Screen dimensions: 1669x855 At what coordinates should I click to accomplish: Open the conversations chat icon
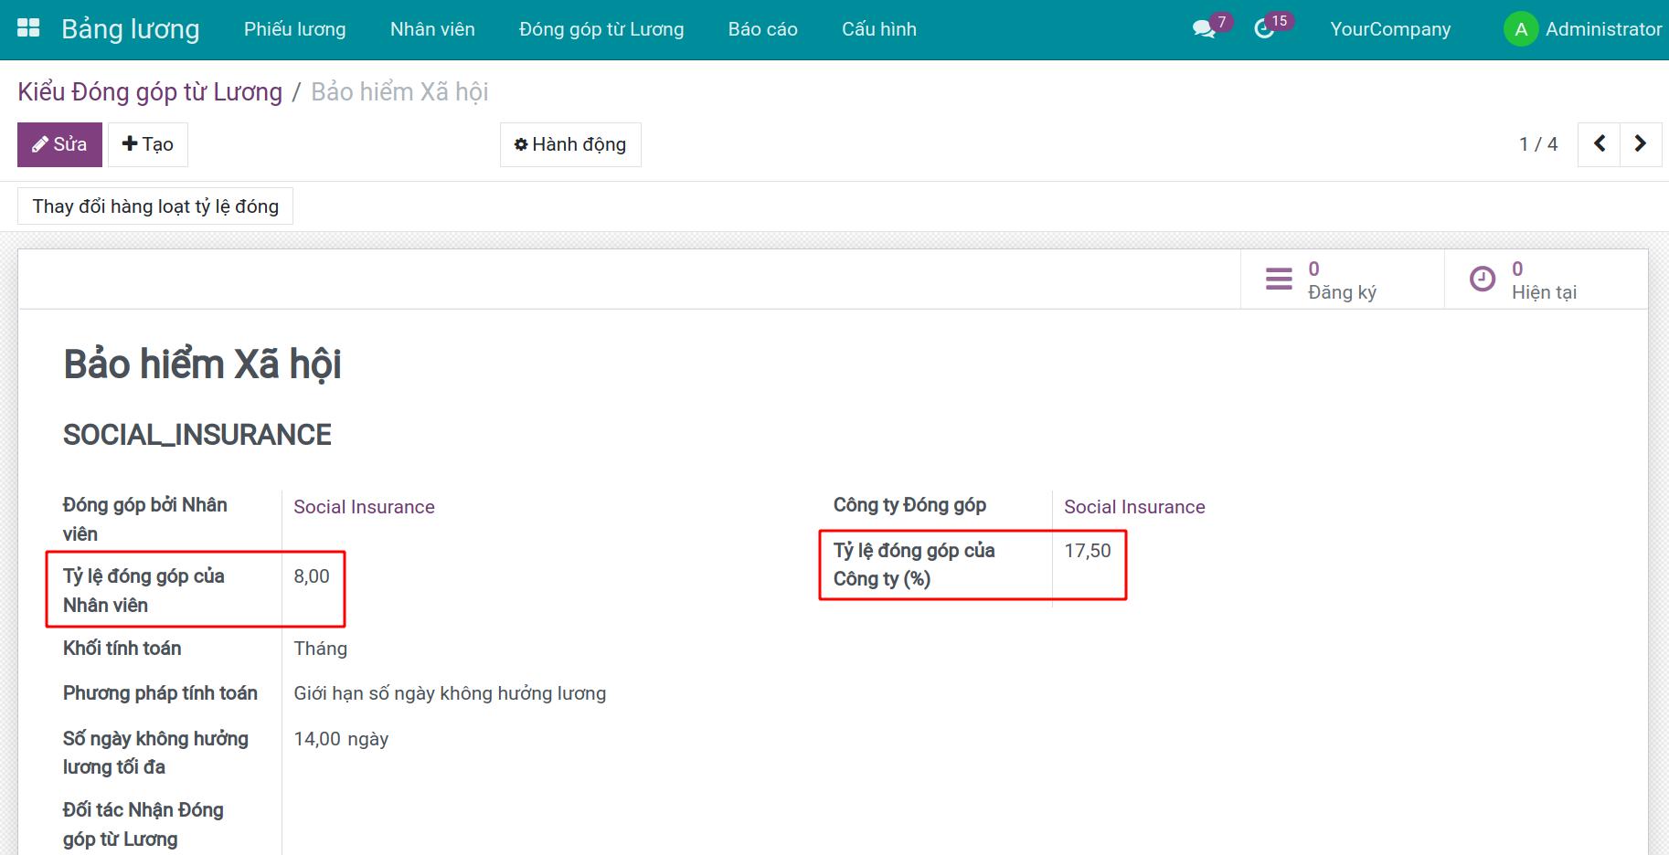(1204, 29)
